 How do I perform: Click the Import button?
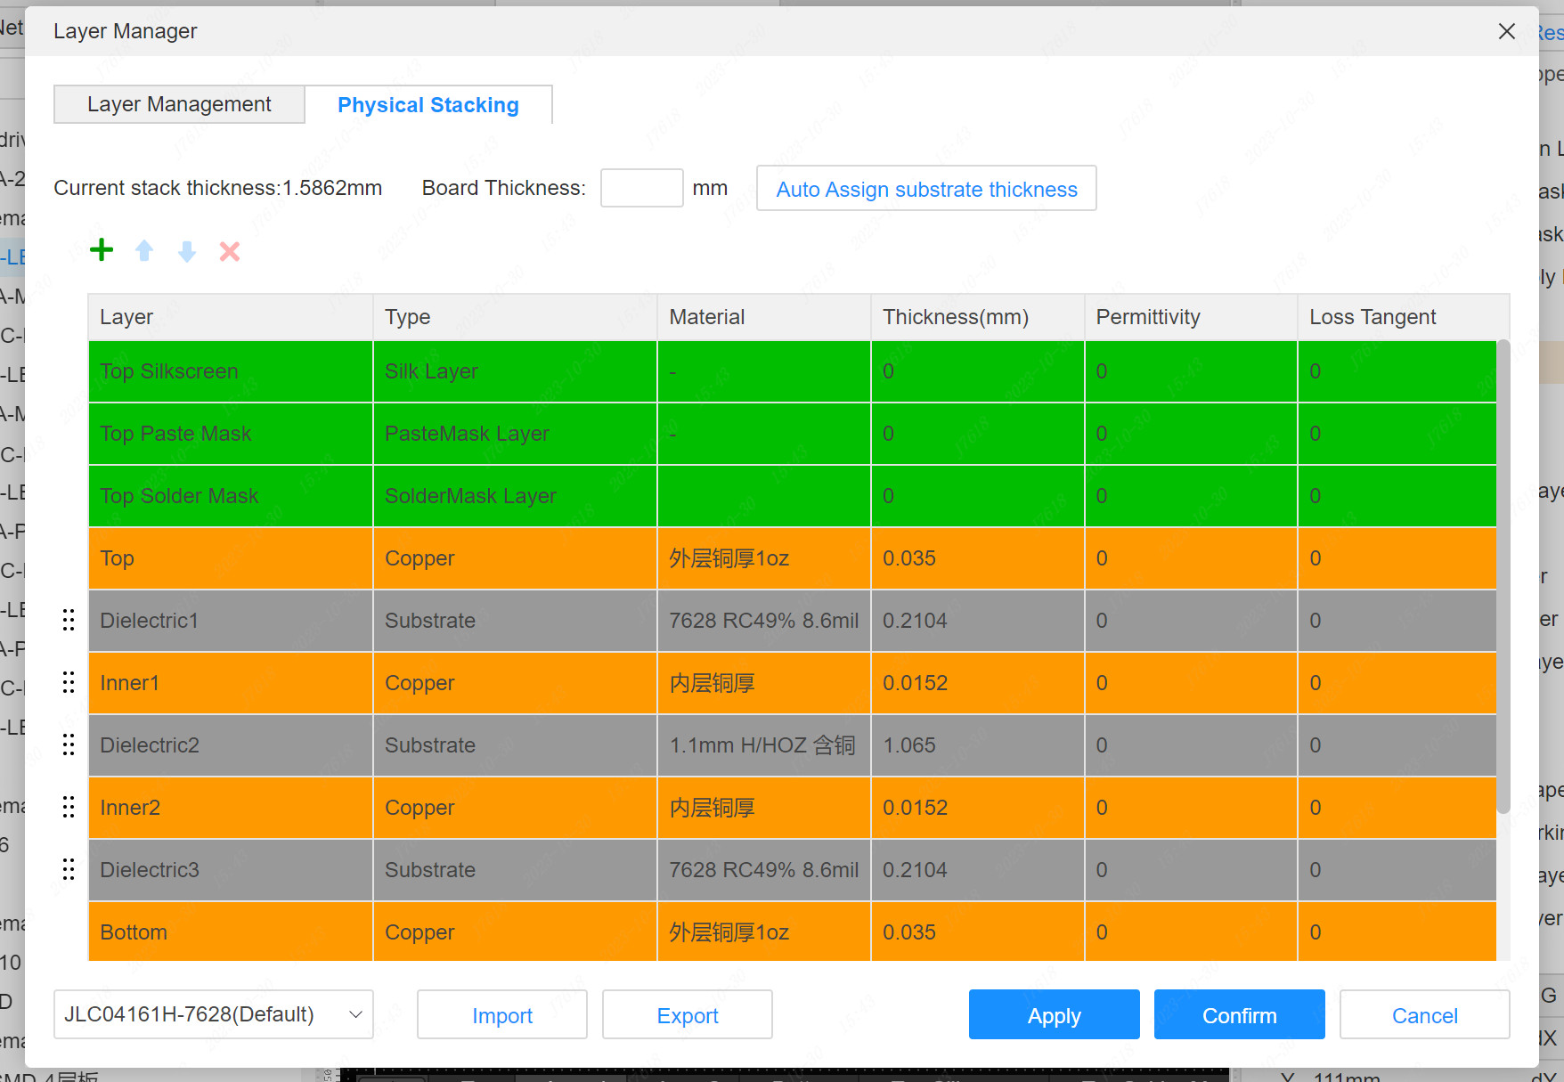502,1015
